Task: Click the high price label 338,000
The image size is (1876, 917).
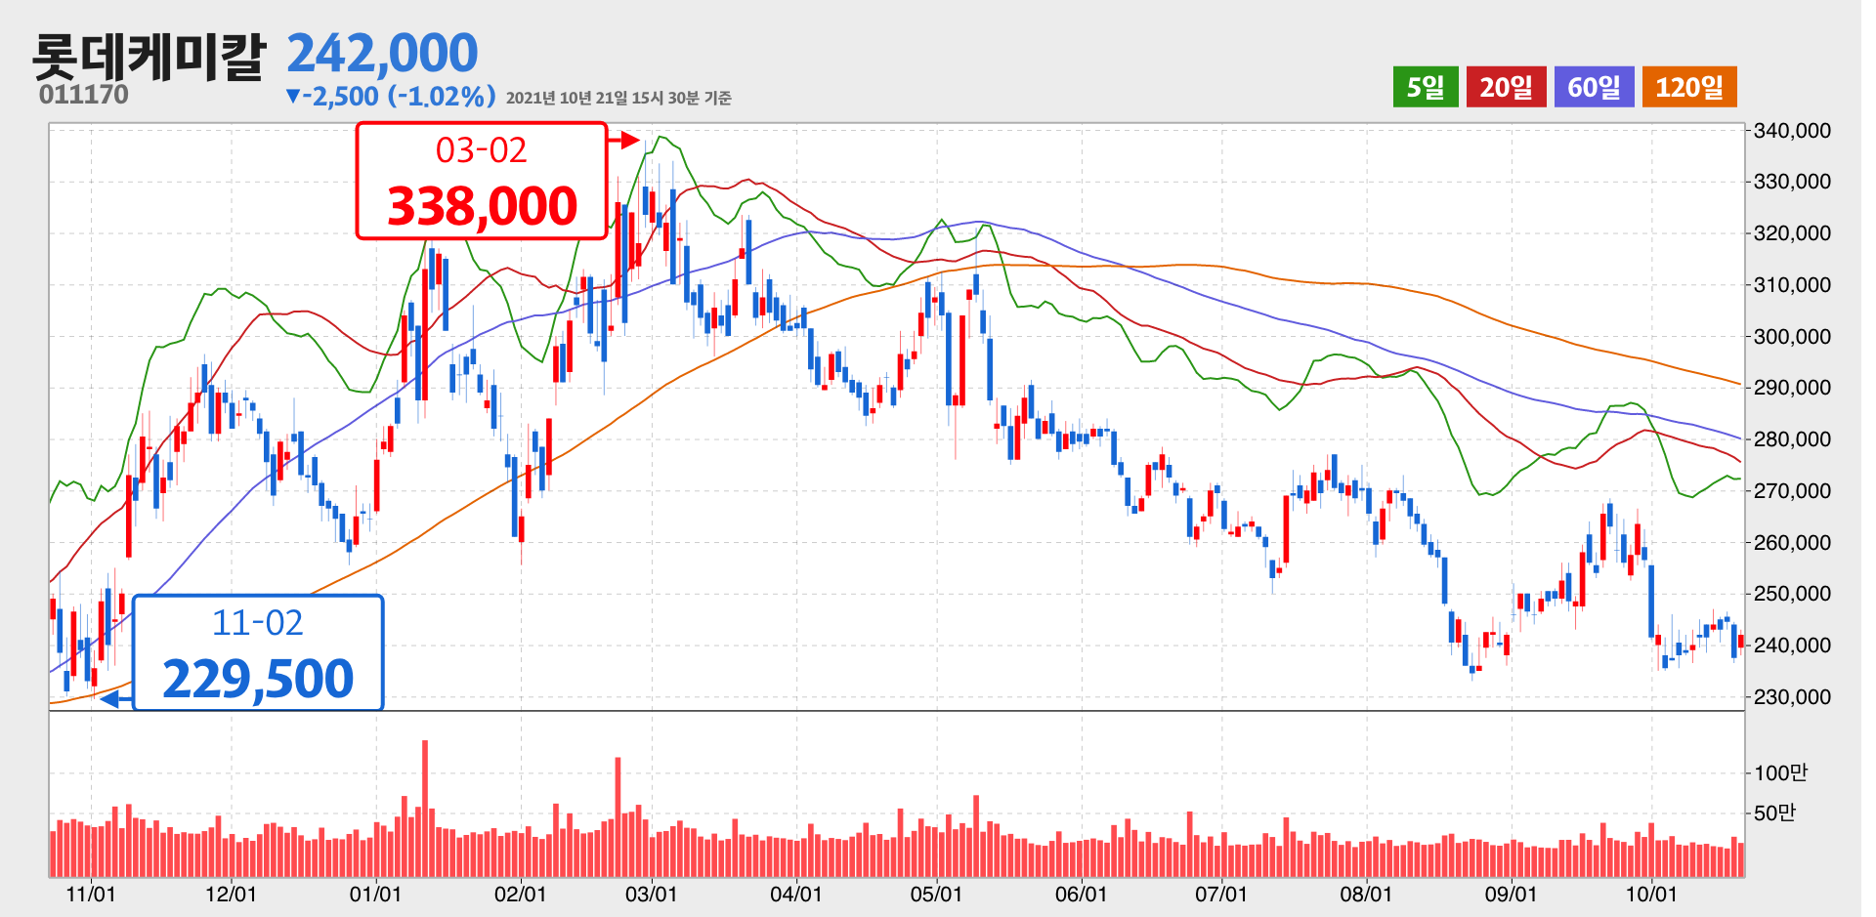Action: pyautogui.click(x=482, y=206)
